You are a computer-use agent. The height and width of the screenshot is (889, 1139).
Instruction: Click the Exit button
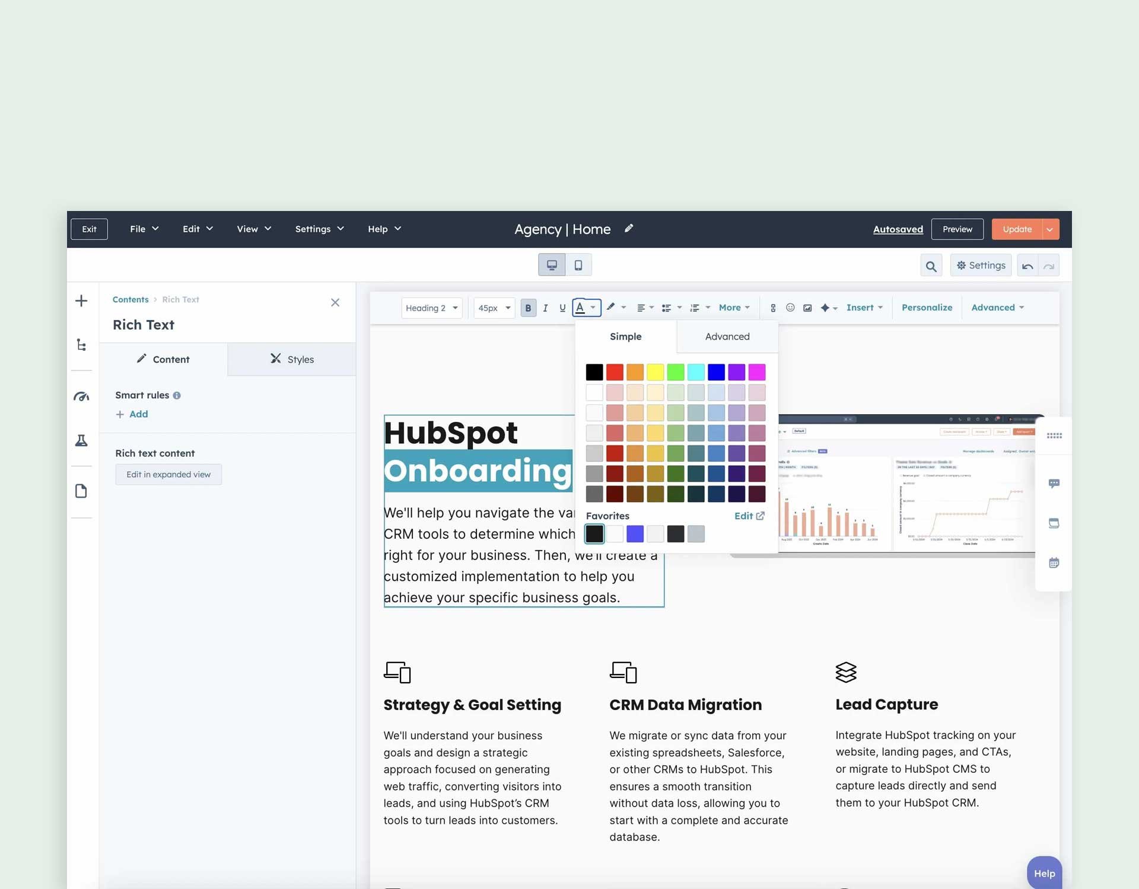[89, 229]
